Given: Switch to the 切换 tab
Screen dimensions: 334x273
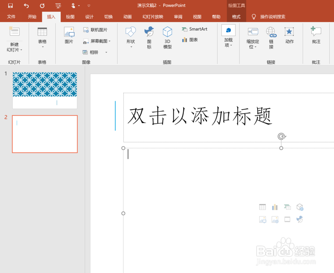Looking at the screenshot, I should (x=109, y=17).
